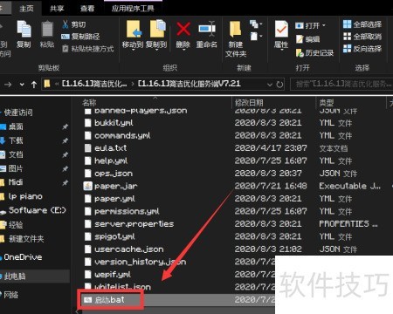This screenshot has height=314, width=393.
Task: Expand hidden breadcrumb path chevron
Action: [57, 84]
